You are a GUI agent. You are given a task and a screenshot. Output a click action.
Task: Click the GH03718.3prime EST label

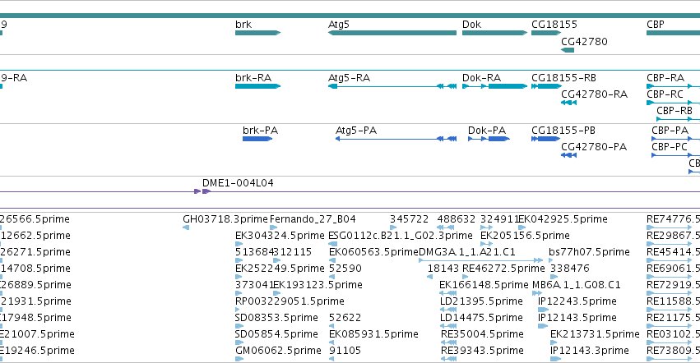coord(225,219)
